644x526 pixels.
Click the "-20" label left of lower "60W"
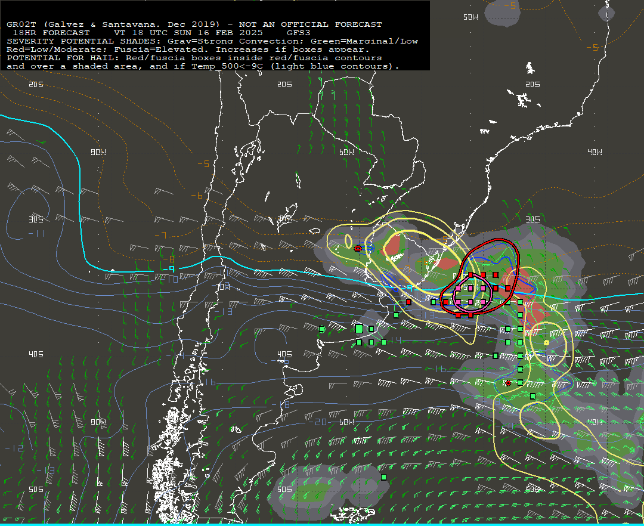[317, 422]
